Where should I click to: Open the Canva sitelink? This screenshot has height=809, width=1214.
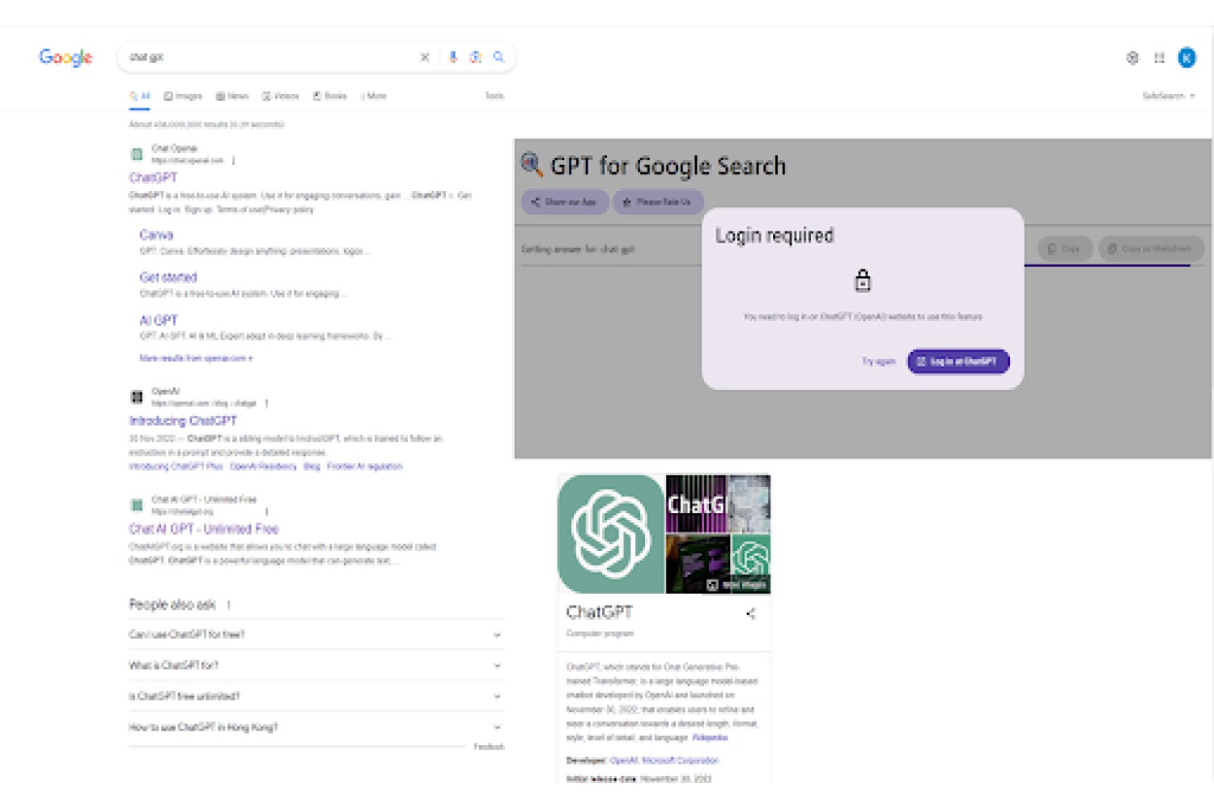click(156, 235)
